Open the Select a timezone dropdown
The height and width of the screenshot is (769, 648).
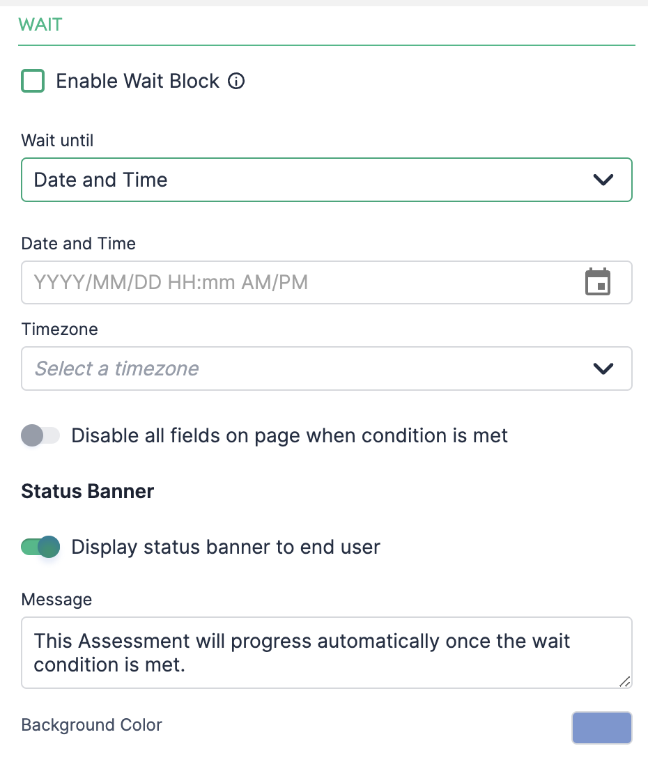327,368
